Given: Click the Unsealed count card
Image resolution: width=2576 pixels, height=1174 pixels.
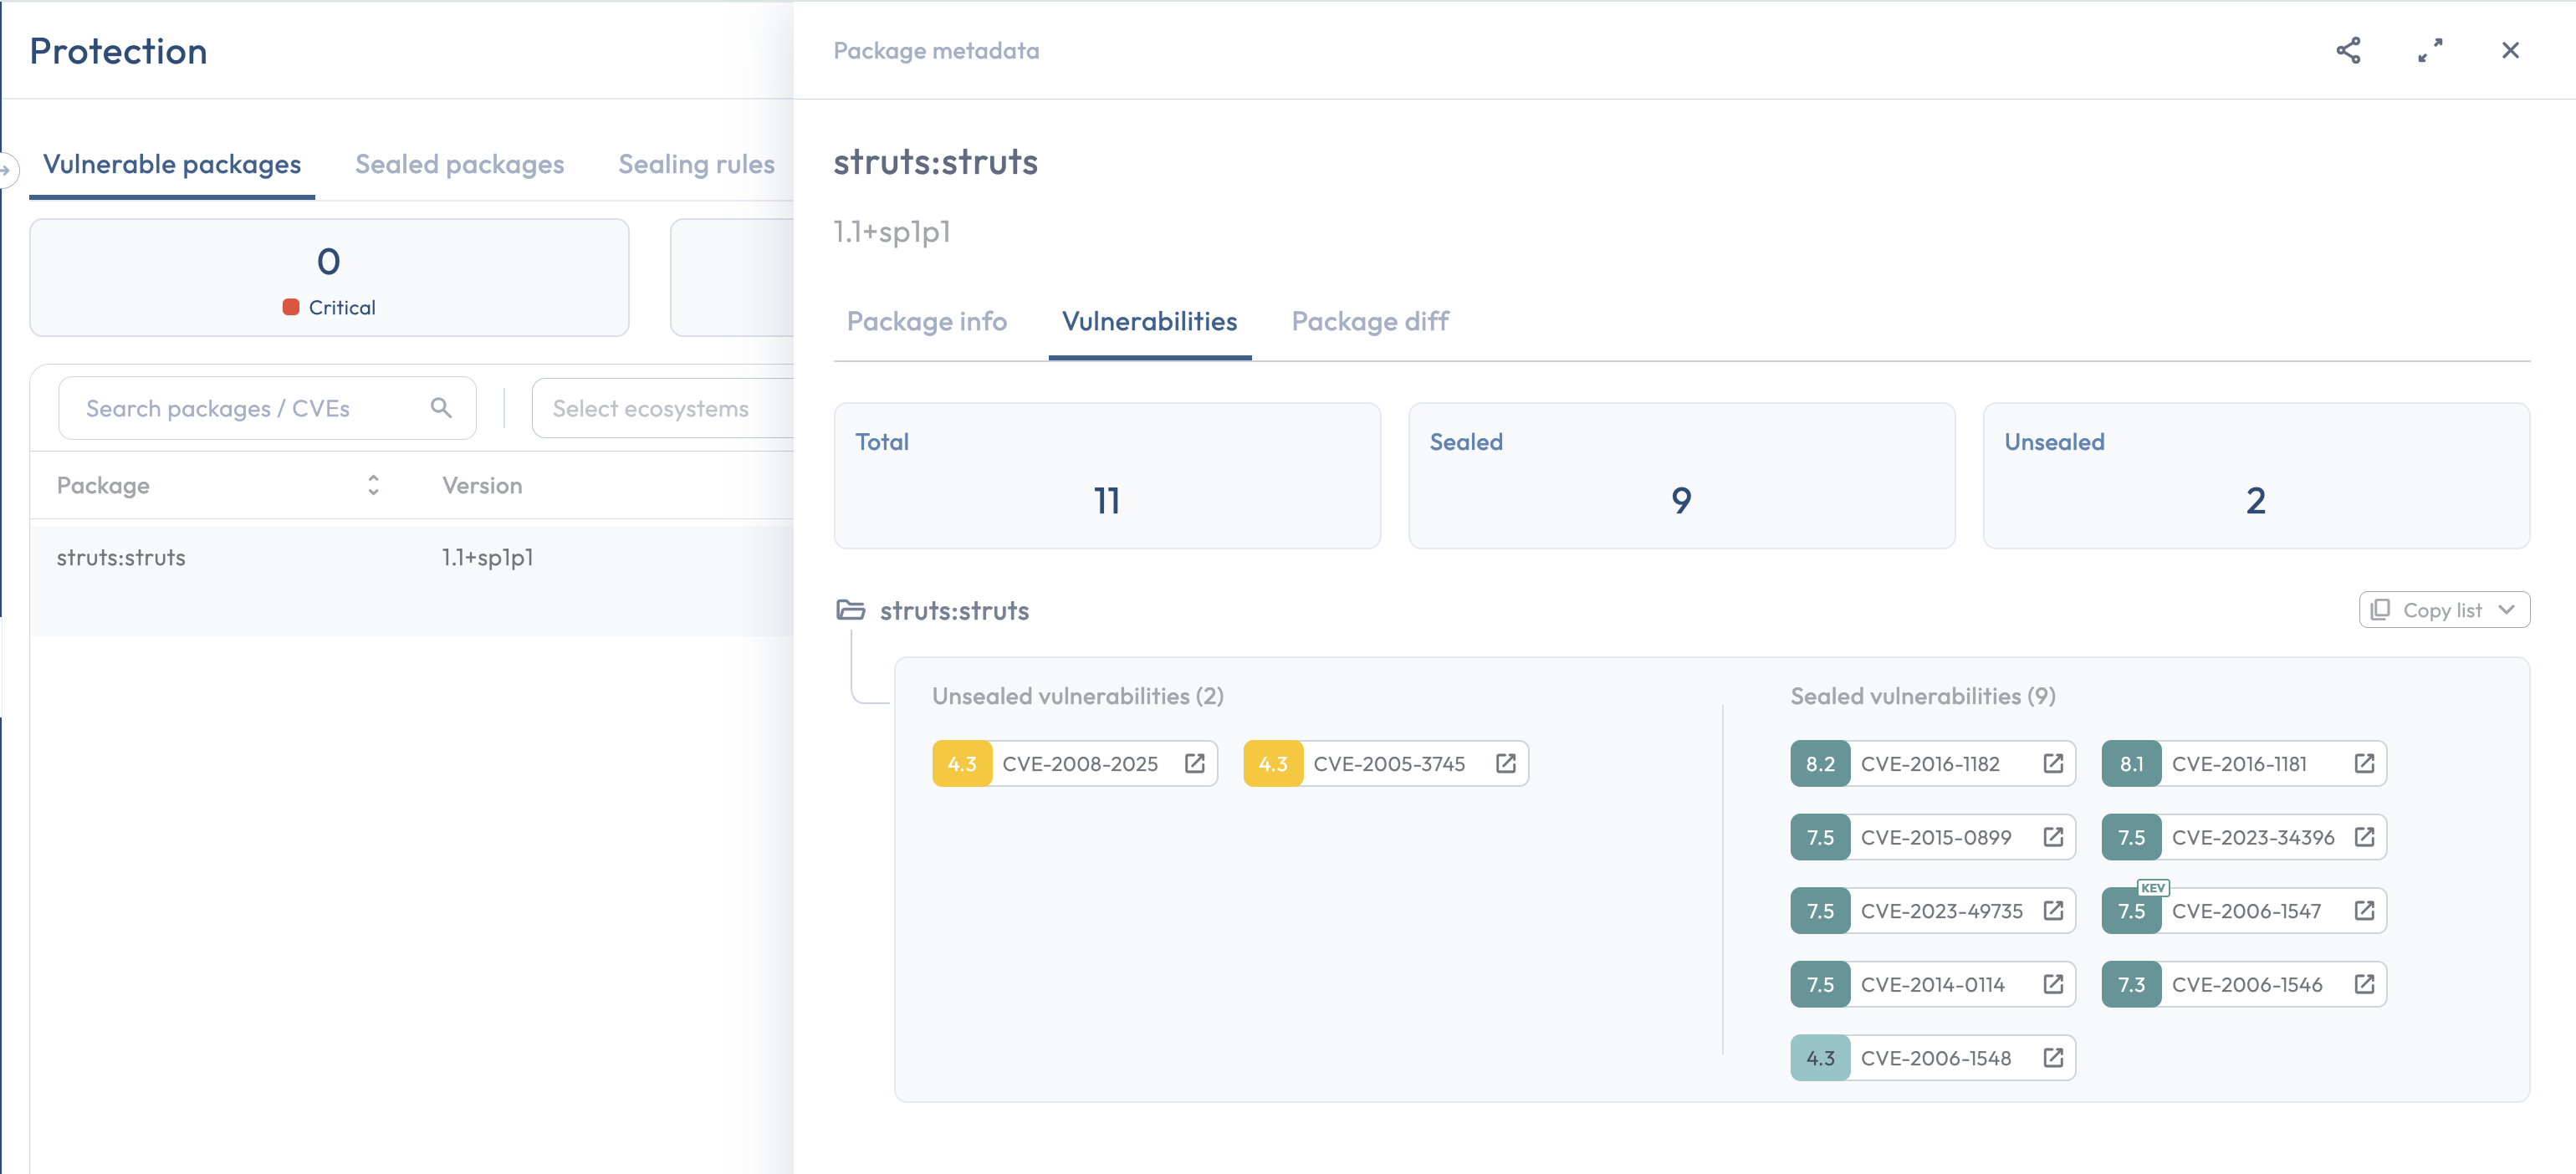Looking at the screenshot, I should (2256, 476).
